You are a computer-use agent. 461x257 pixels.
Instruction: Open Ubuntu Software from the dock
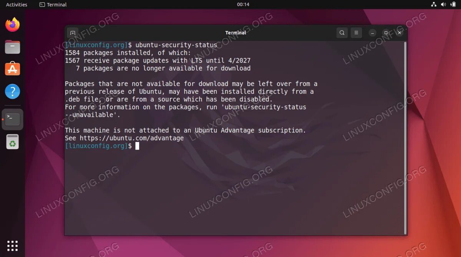pos(13,69)
